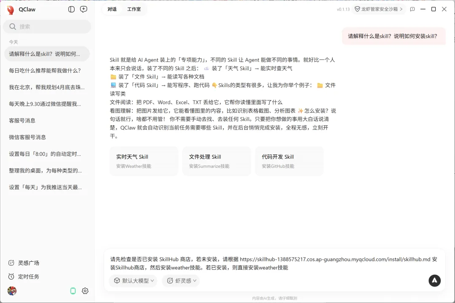Screen dimensions: 455x303
Task: Click the green phone device icon
Action: (73, 291)
